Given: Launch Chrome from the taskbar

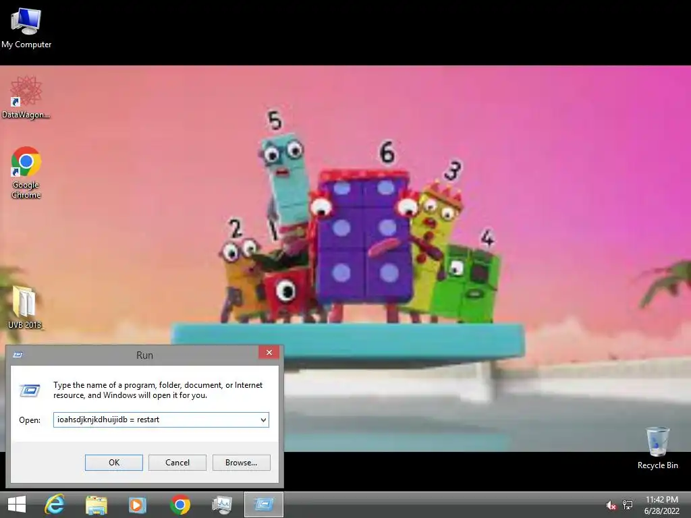Looking at the screenshot, I should click(179, 505).
